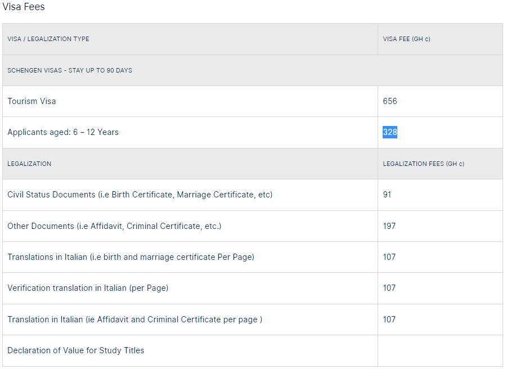This screenshot has width=507, height=369.
Task: Click the Other Documents Affidavit row
Action: point(114,226)
